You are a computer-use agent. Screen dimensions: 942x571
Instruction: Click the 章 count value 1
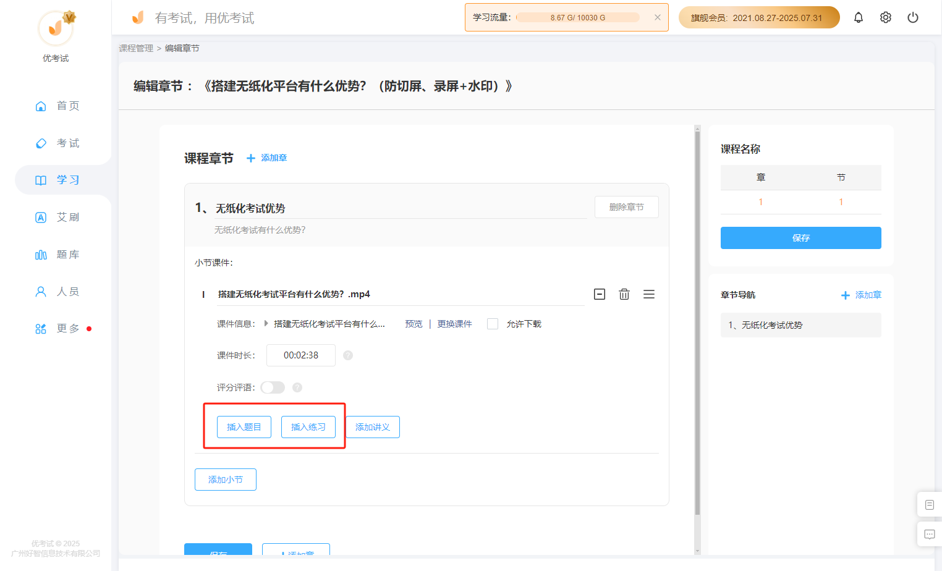tap(761, 202)
